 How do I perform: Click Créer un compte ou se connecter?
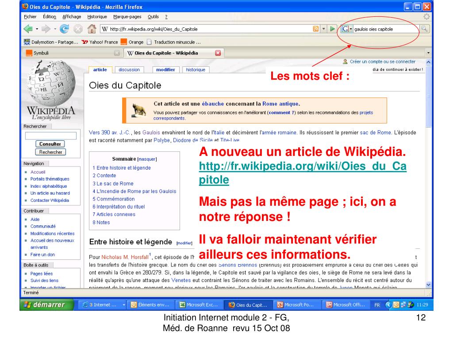point(383,62)
